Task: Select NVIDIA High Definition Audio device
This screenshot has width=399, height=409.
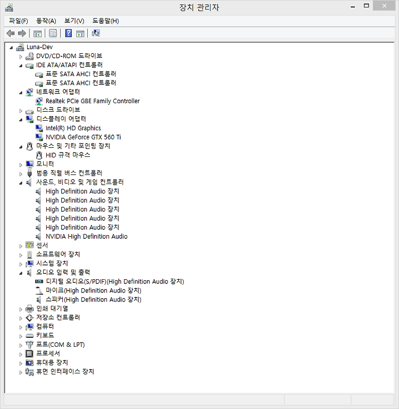Action: pyautogui.click(x=87, y=236)
